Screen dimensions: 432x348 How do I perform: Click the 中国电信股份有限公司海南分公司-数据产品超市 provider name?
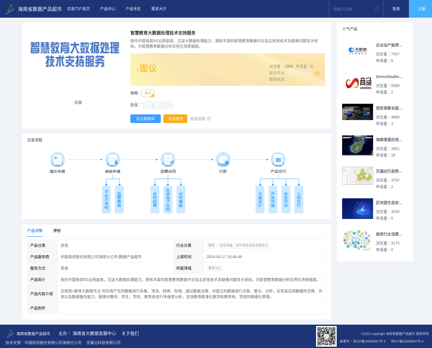[101, 257]
